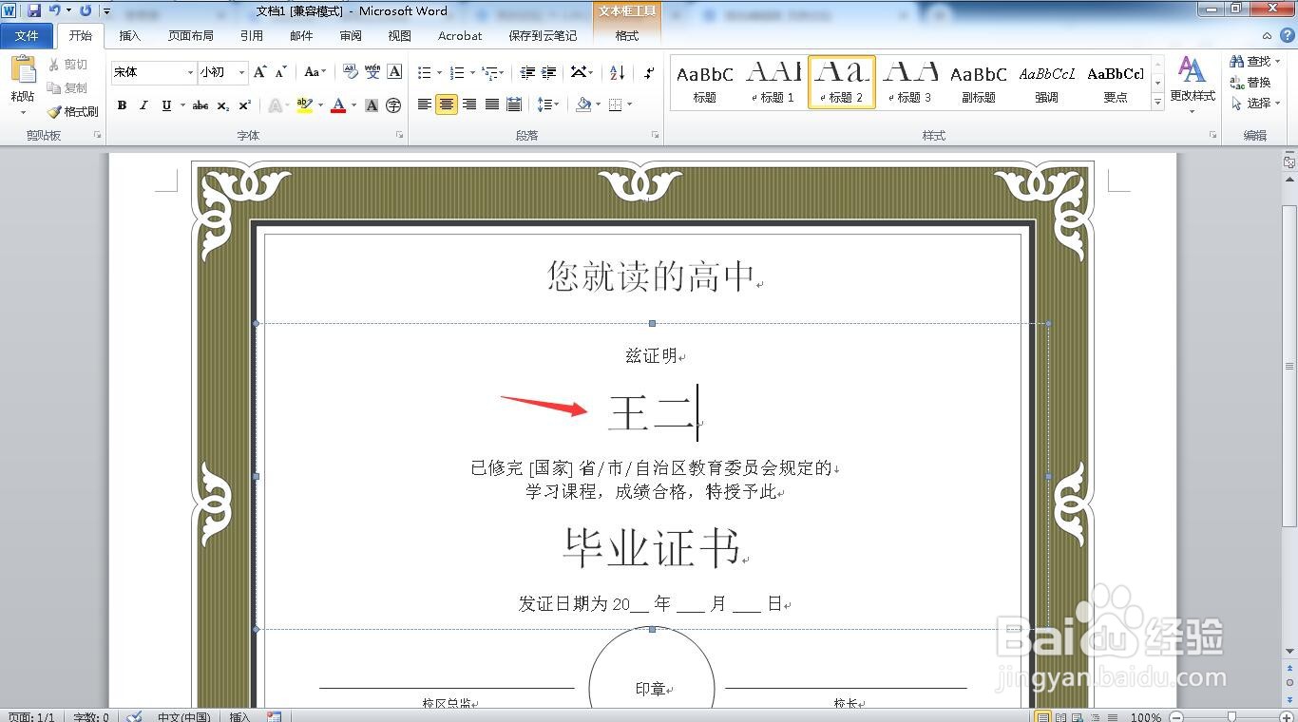Click the yellow text highlight color button
This screenshot has width=1298, height=722.
304,105
